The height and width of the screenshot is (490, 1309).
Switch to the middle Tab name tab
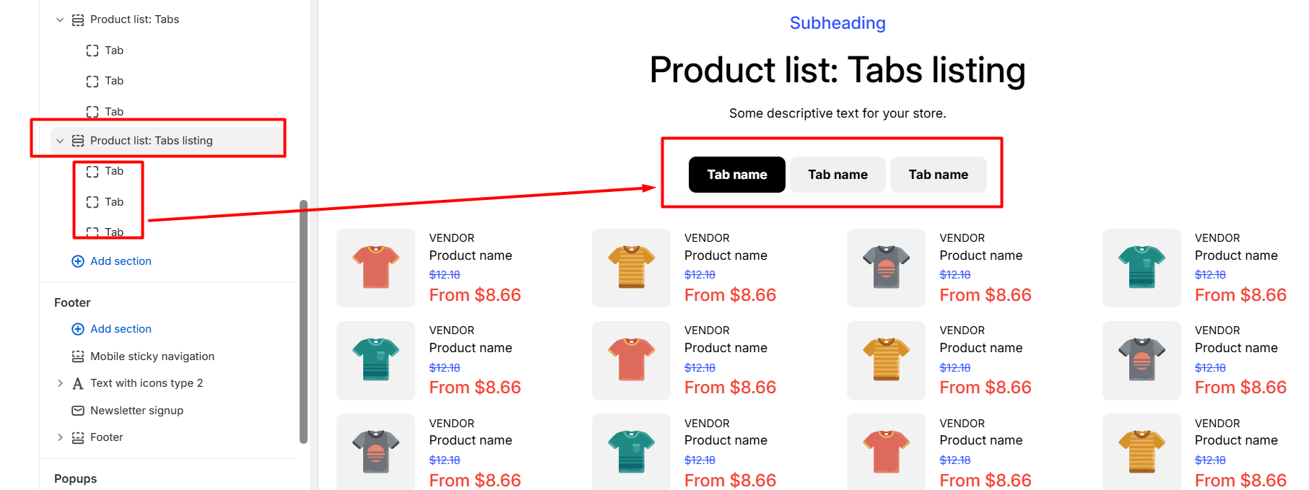point(838,175)
